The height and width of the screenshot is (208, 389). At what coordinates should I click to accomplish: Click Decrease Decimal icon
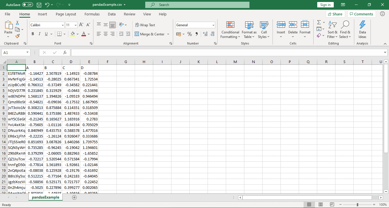212,34
